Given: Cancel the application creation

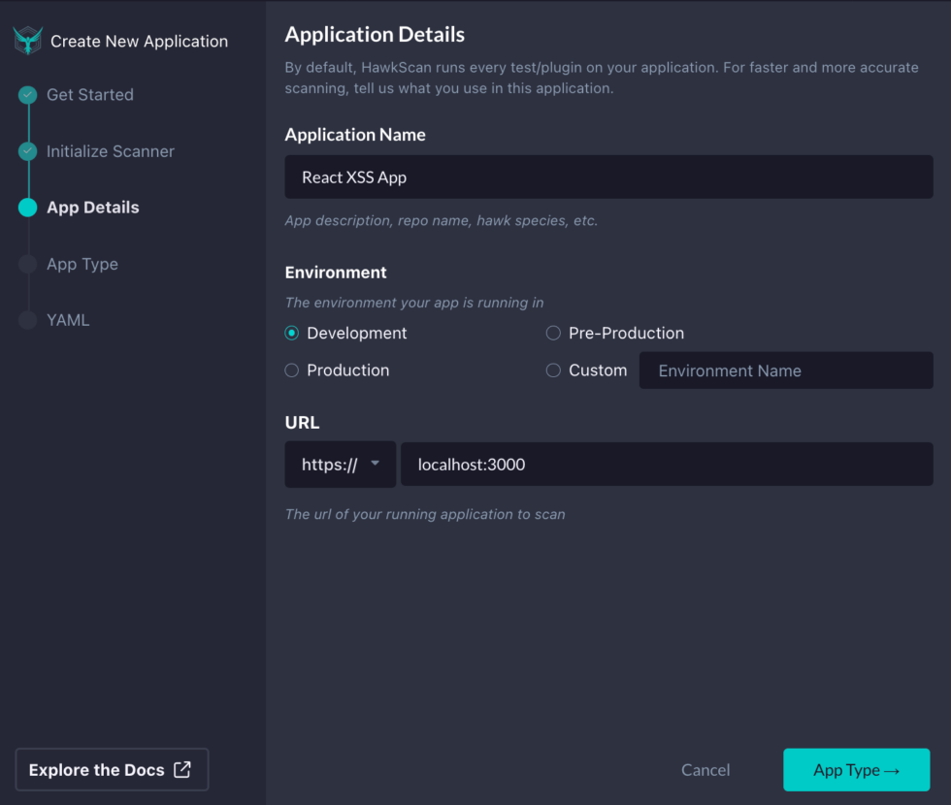Looking at the screenshot, I should pyautogui.click(x=705, y=769).
